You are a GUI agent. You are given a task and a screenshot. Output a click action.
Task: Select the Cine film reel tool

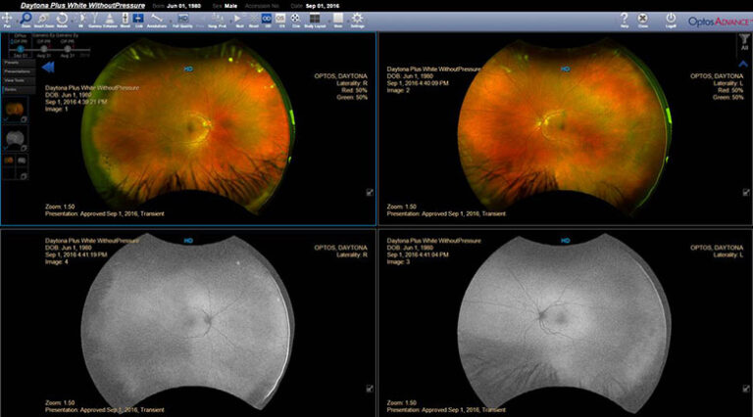(x=296, y=20)
